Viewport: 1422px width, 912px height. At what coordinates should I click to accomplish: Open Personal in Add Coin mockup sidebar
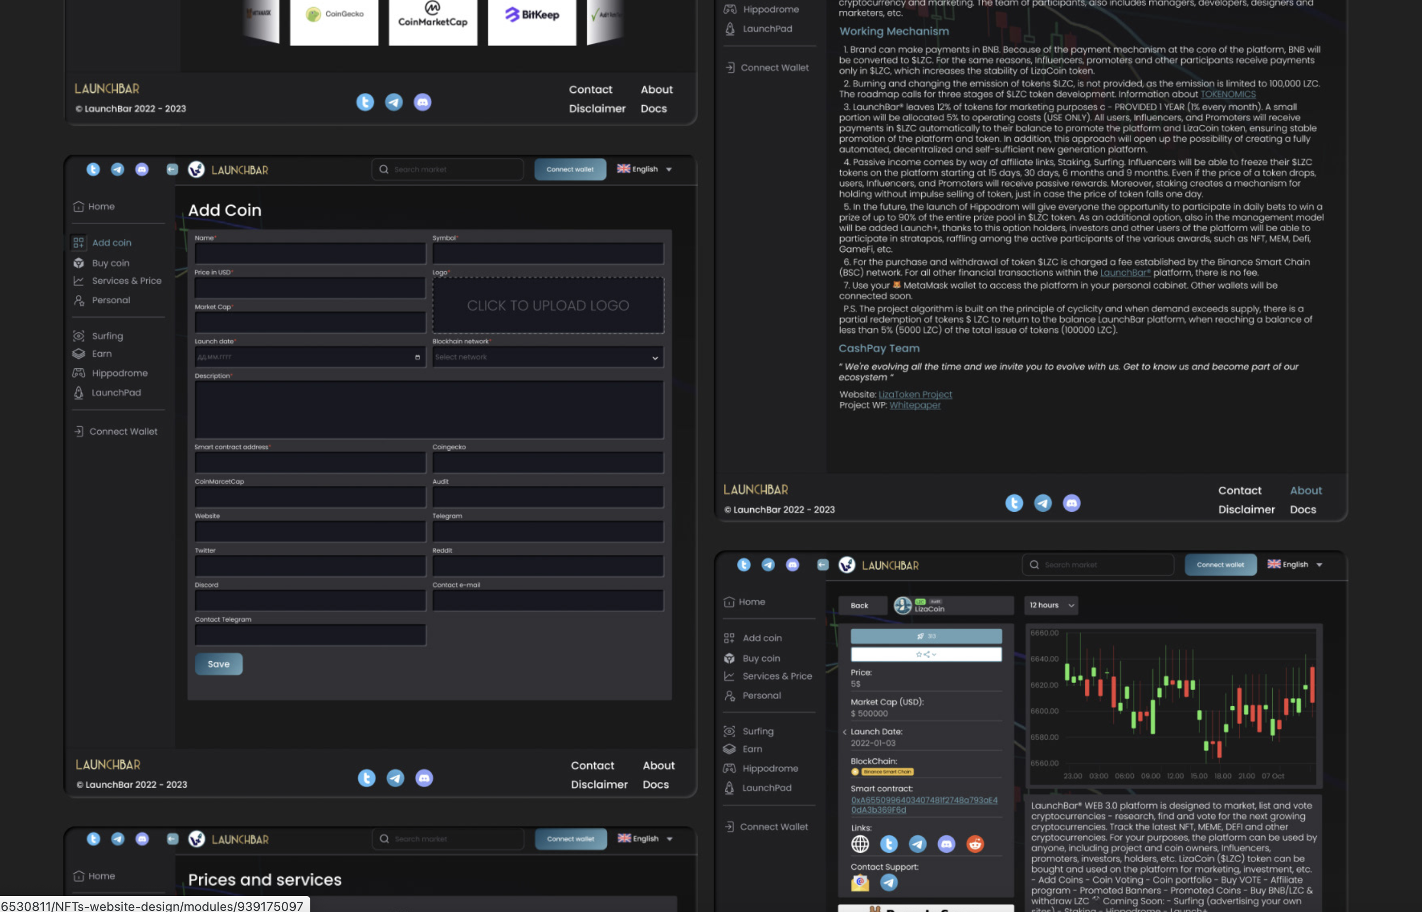102,300
